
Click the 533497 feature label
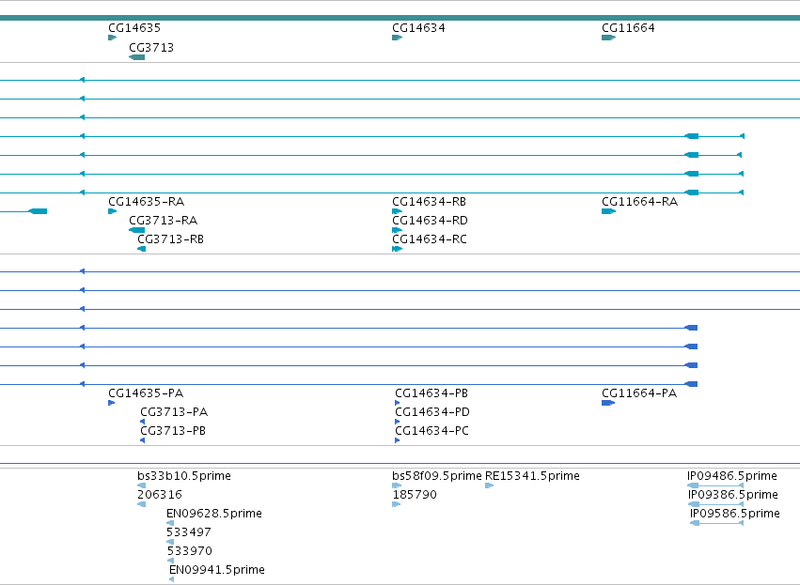[x=188, y=532]
